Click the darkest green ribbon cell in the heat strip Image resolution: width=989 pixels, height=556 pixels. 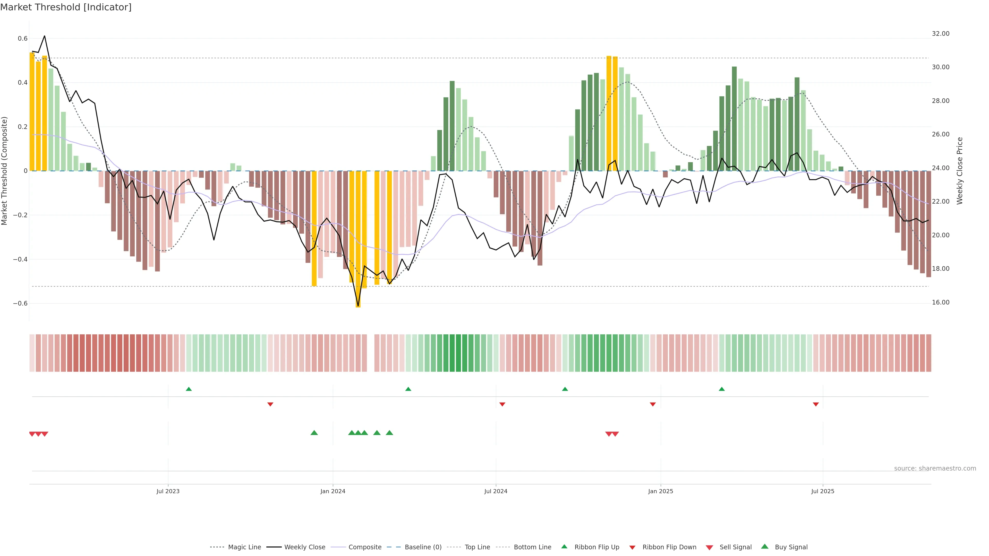click(458, 353)
